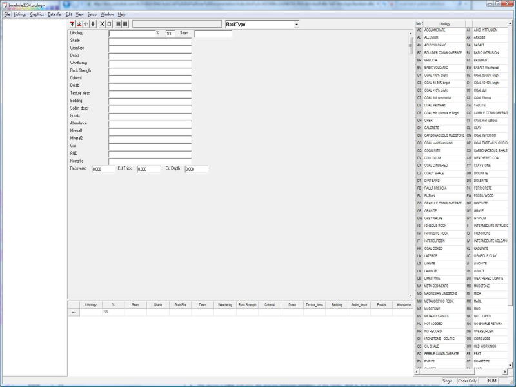Select BASALT in the lithology code list
The image size is (516, 387).
(482, 45)
